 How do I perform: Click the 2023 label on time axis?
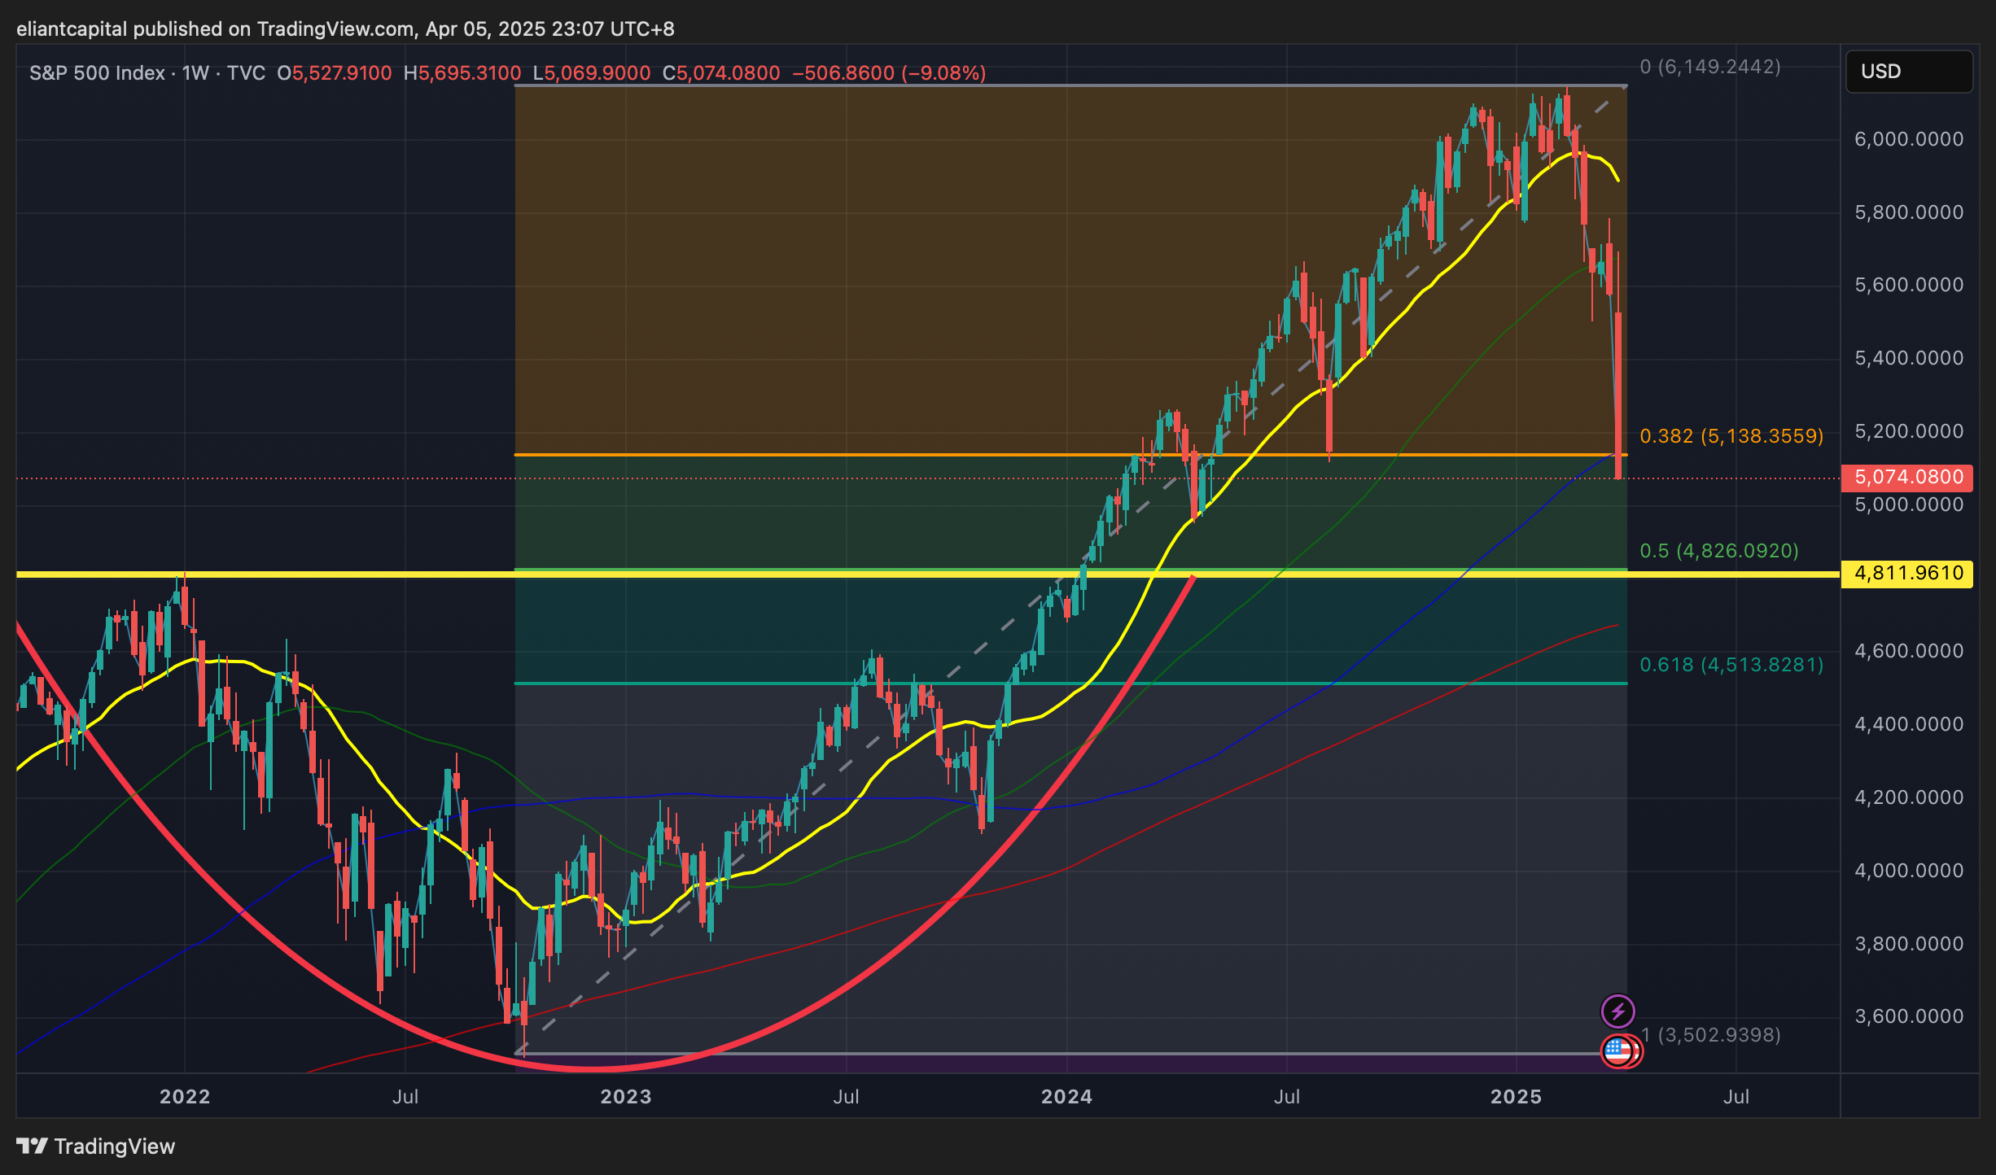(x=625, y=1096)
